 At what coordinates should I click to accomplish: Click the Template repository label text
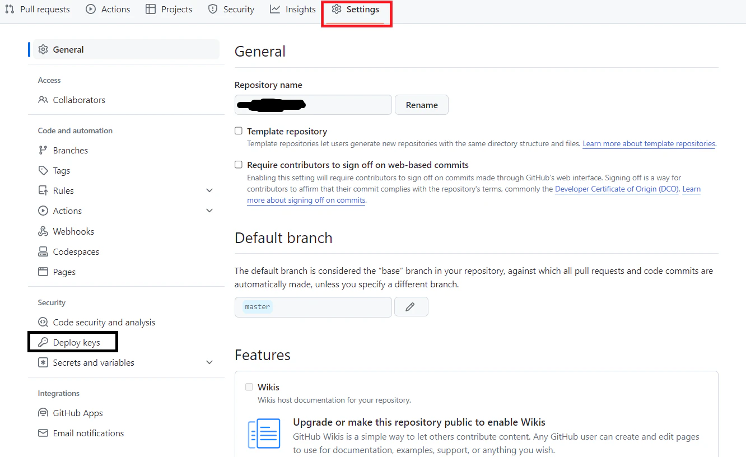pyautogui.click(x=287, y=131)
